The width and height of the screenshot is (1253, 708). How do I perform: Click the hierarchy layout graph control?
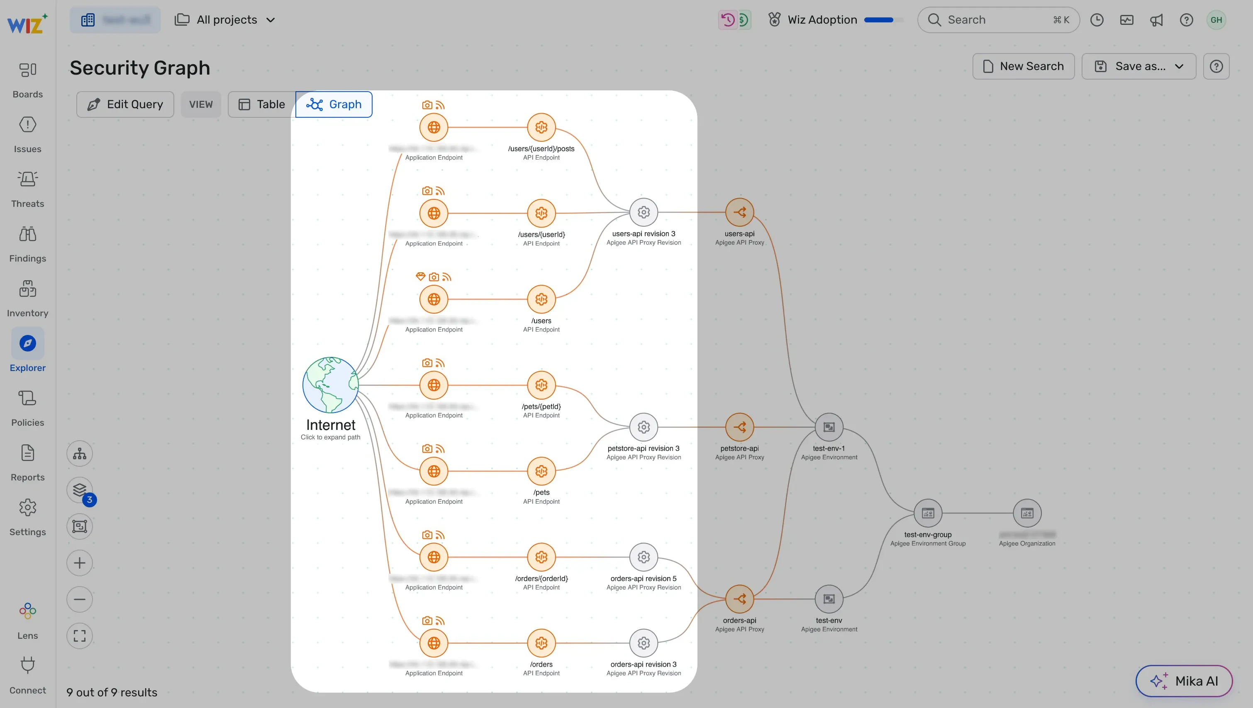(x=80, y=453)
